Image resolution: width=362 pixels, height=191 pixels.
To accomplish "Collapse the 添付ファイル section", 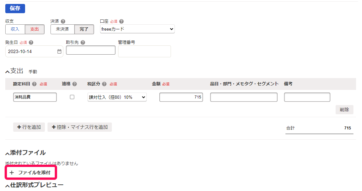I will (x=7, y=153).
